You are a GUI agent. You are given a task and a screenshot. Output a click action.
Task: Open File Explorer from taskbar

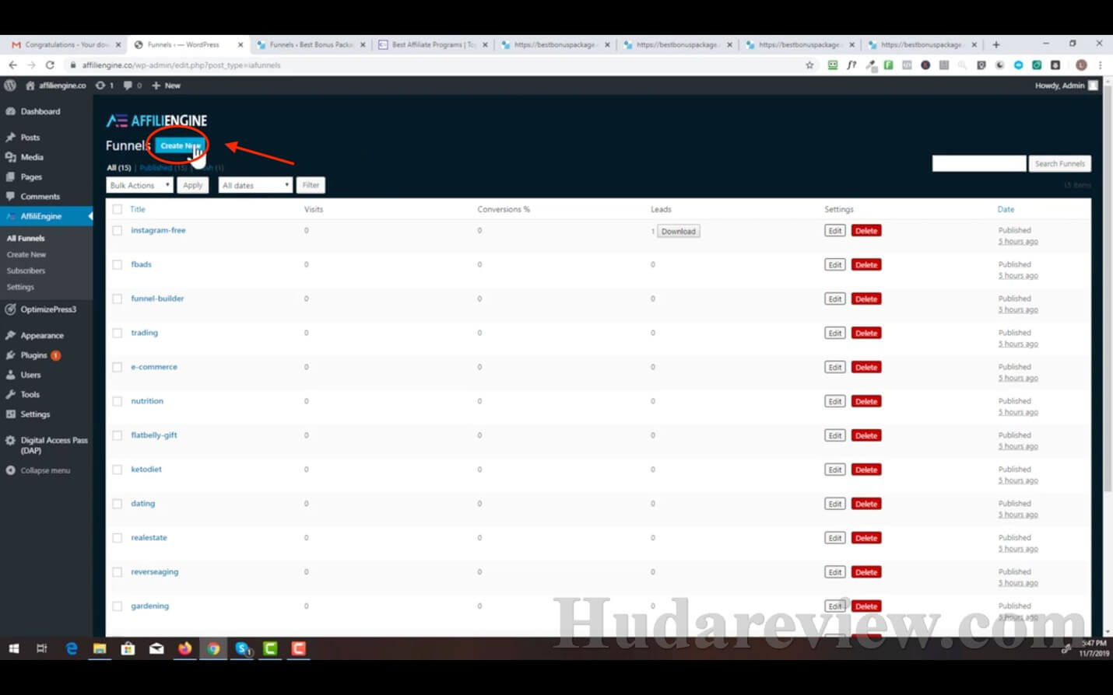pyautogui.click(x=100, y=648)
